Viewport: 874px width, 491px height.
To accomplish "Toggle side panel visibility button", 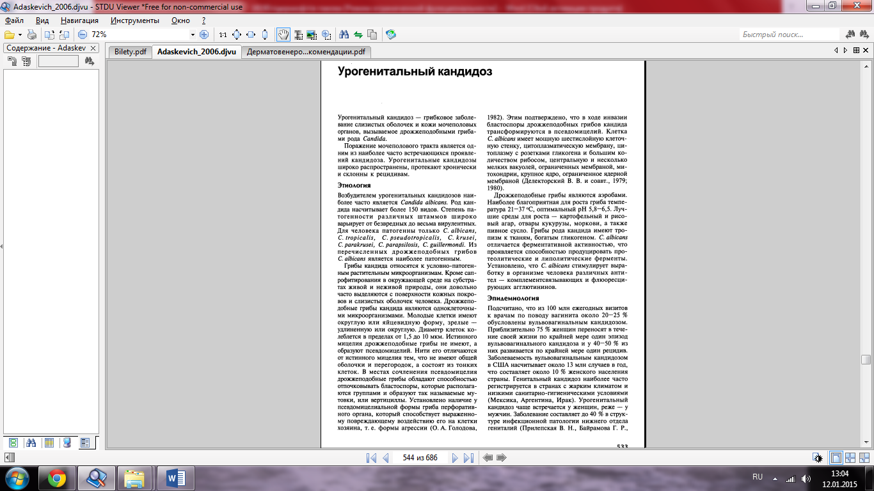I will (x=9, y=458).
